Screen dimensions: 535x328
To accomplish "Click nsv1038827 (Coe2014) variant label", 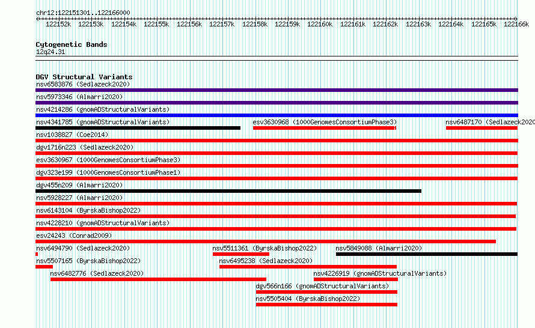I will click(x=72, y=135).
